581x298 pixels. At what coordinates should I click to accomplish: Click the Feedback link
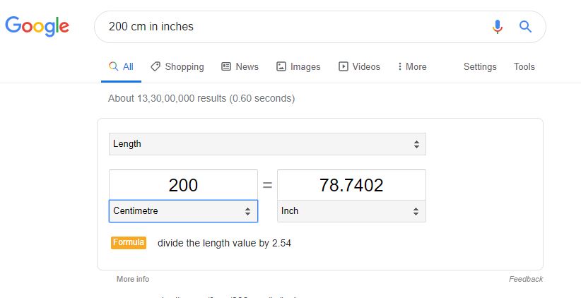pyautogui.click(x=526, y=279)
